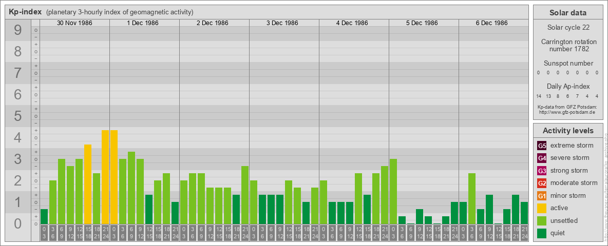Viewport: 608px width, 246px height.
Task: Select the G3 strong storm icon
Action: (x=542, y=171)
